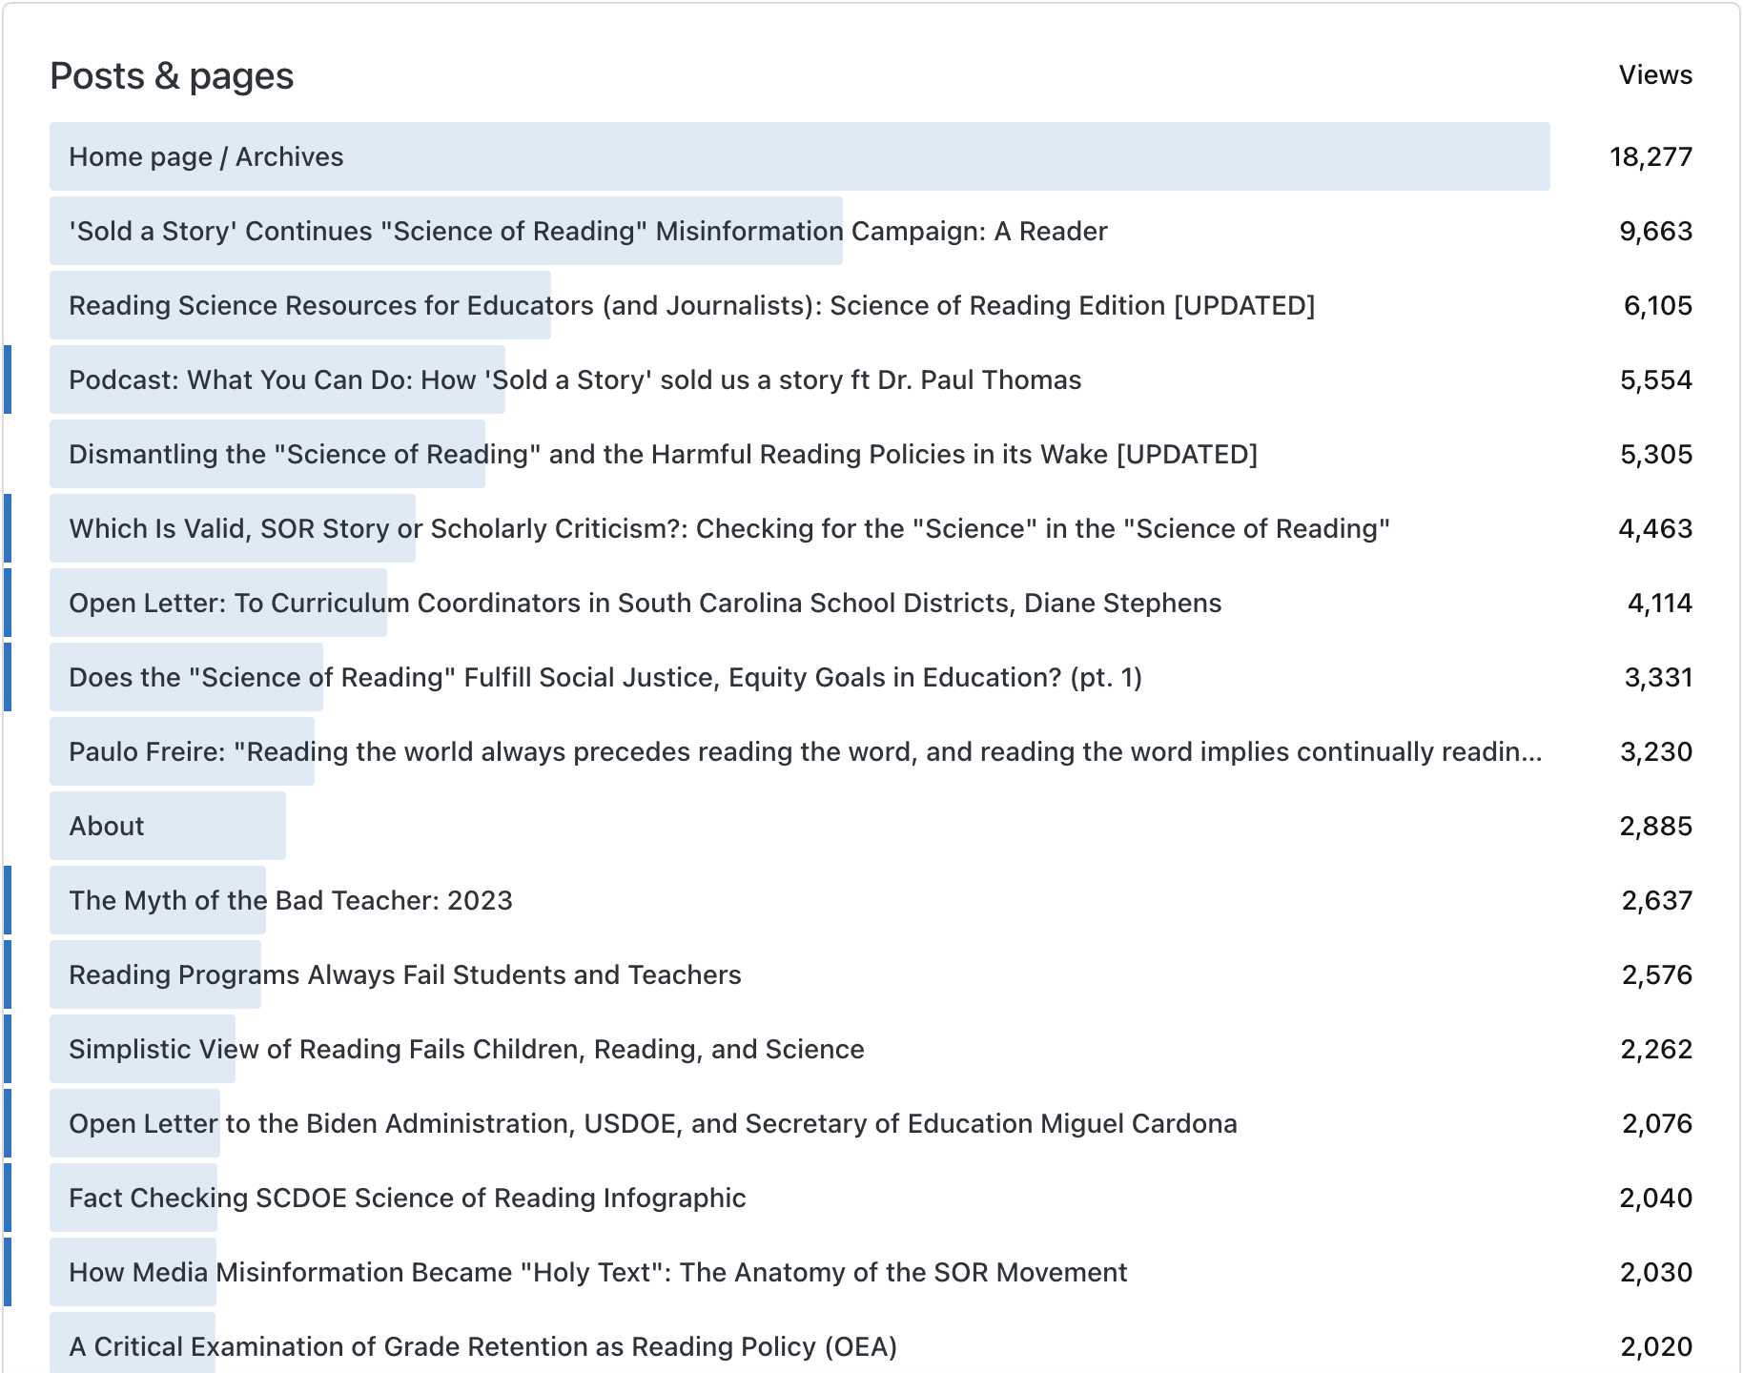Click A Critical Examination of Grade Retention post
Screen dimensions: 1743x1373
(482, 1346)
